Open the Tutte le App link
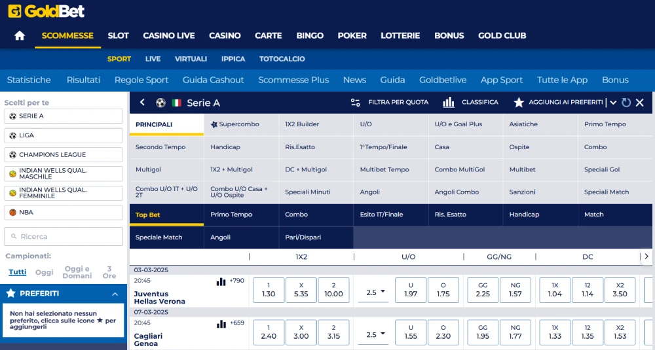The height and width of the screenshot is (350, 655). [x=562, y=80]
